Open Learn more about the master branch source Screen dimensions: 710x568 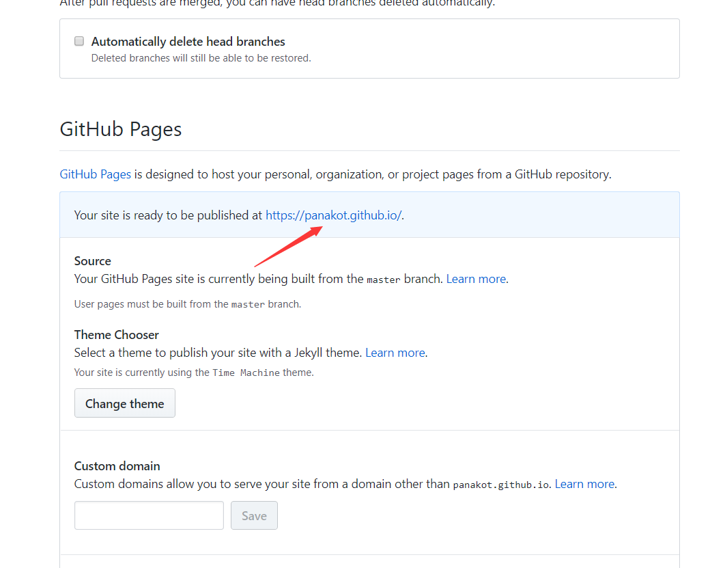tap(476, 279)
